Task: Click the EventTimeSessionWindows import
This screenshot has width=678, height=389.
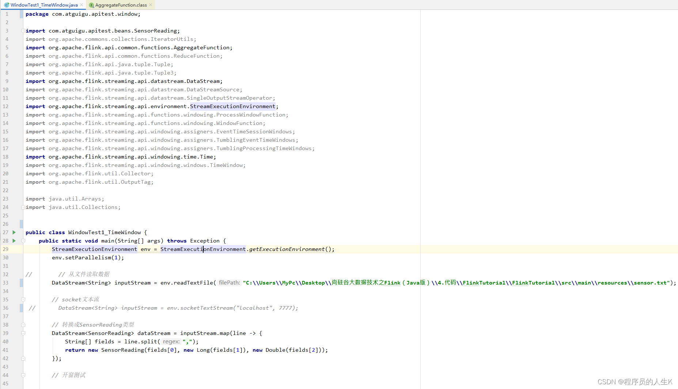Action: pos(254,131)
